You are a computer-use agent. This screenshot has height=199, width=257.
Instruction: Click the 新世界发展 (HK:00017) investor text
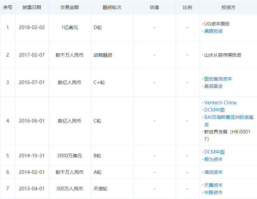pyautogui.click(x=227, y=135)
